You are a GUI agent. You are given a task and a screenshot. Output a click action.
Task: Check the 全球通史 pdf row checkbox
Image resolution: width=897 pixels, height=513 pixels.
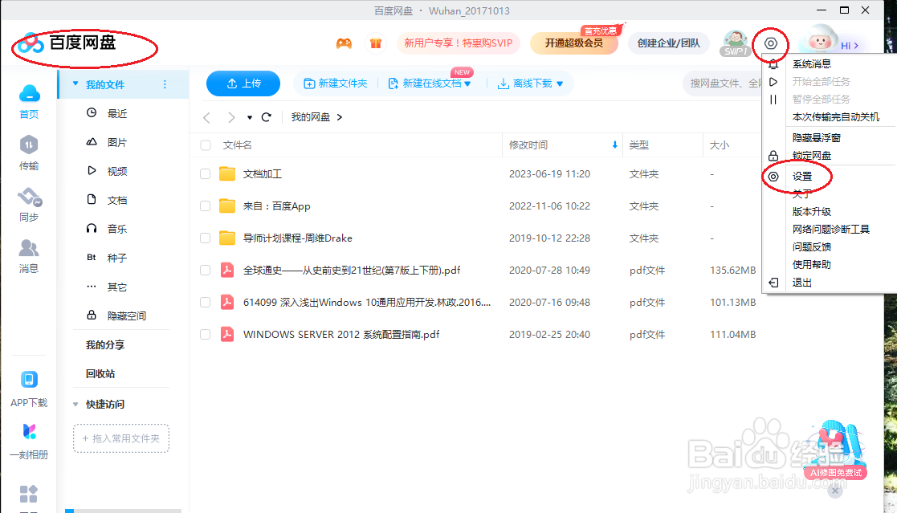(x=206, y=270)
